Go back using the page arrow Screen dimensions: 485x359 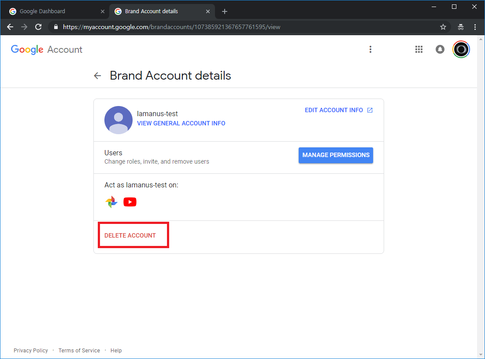coord(98,76)
